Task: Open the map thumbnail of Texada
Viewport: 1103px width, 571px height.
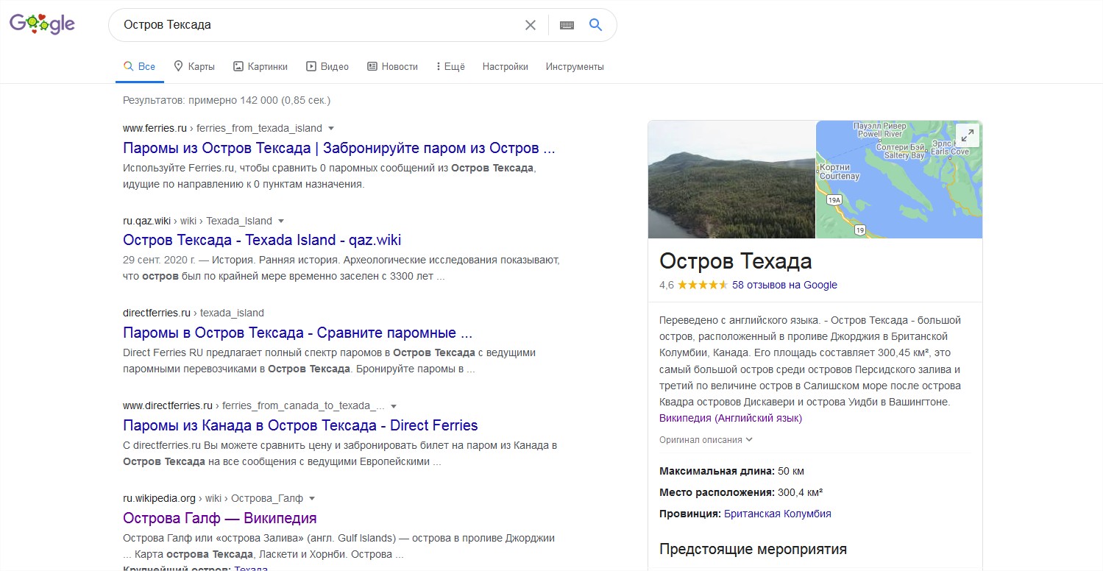Action: tap(899, 180)
